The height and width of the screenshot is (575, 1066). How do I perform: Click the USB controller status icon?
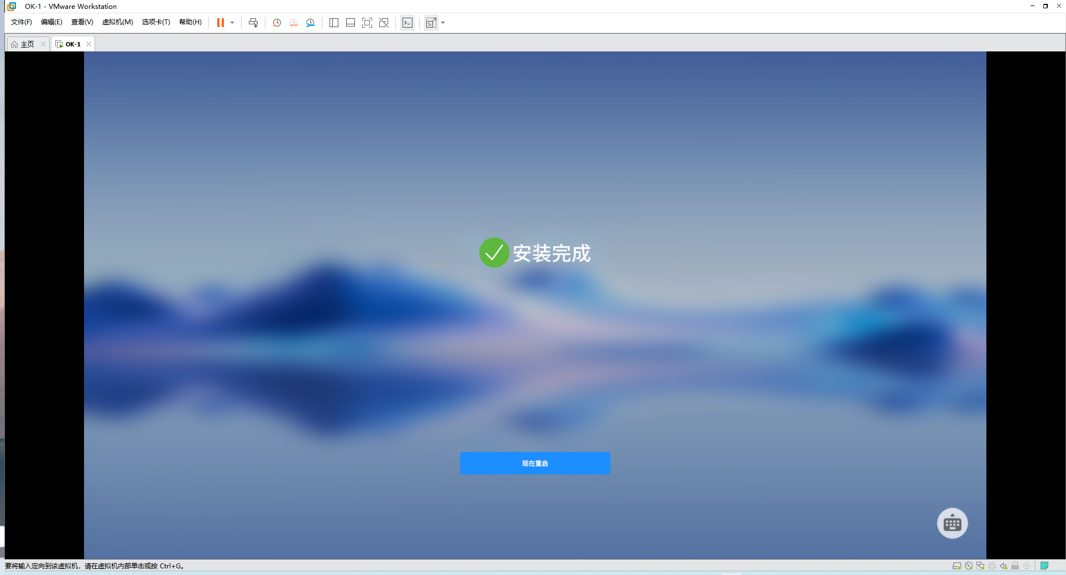click(x=1015, y=566)
